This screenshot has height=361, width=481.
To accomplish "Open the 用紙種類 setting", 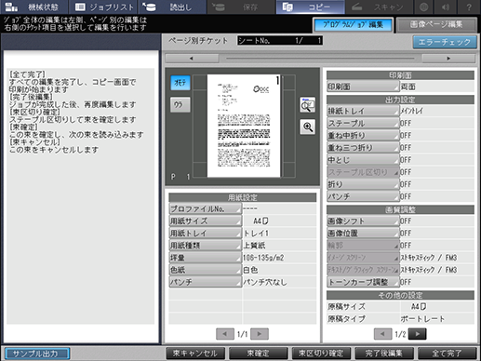I will point(205,246).
